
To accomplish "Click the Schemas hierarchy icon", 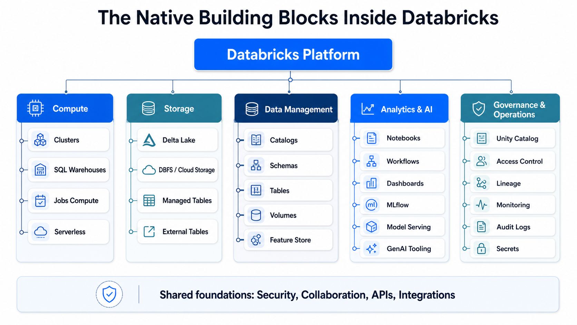I will point(256,165).
